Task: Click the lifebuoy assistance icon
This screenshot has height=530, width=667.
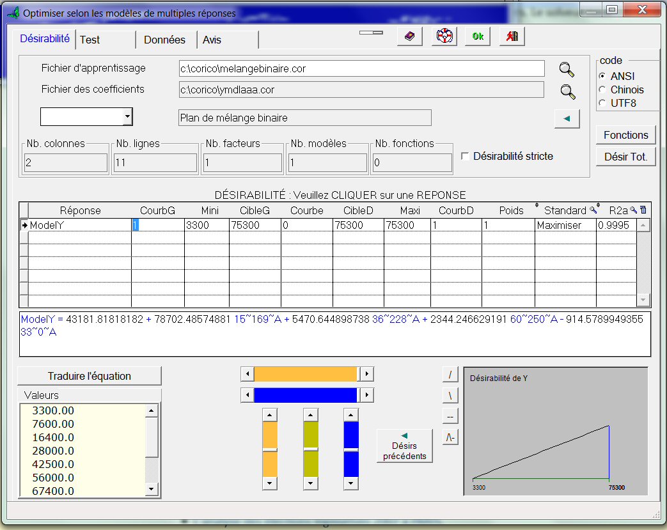Action: pos(444,36)
